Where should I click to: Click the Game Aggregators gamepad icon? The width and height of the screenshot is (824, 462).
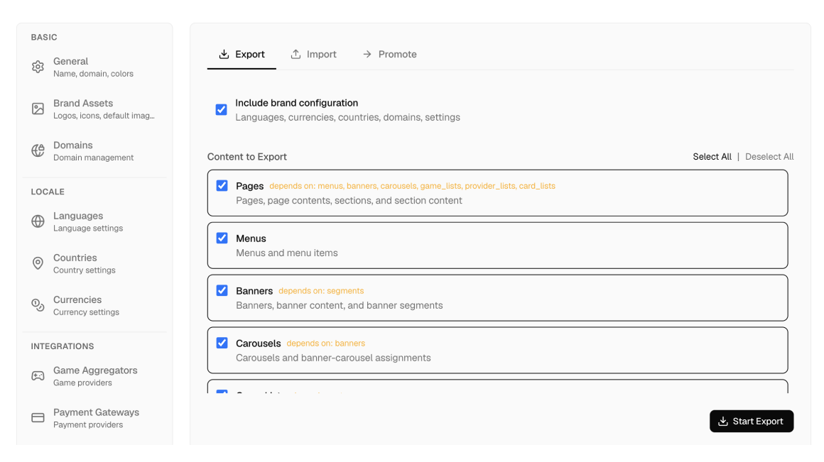pos(38,376)
